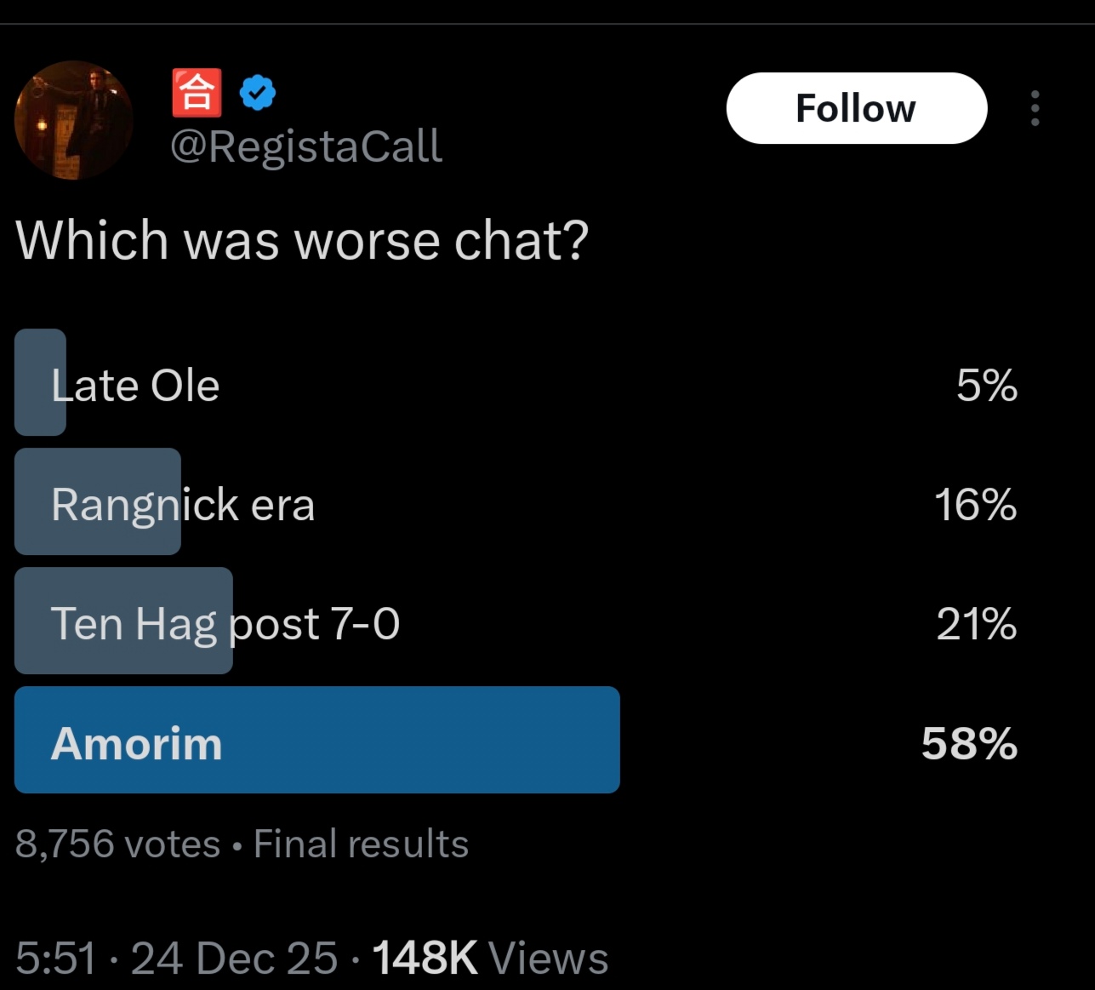Open the poster's profile picture
The image size is (1095, 990).
click(x=73, y=120)
